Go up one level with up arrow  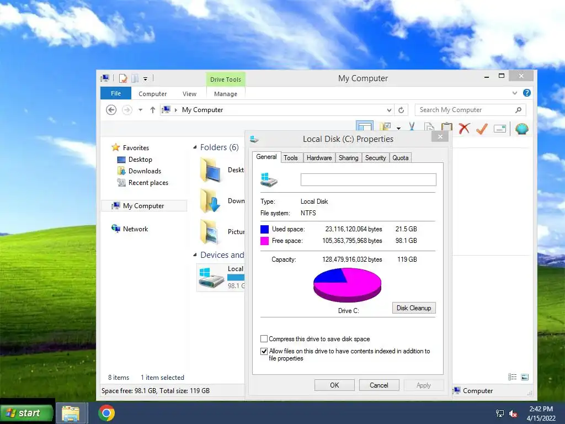click(153, 110)
